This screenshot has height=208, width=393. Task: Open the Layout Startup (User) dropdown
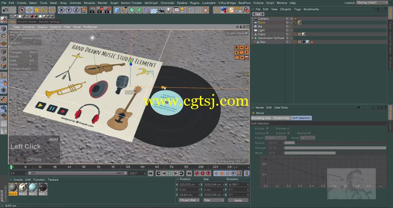372,3
